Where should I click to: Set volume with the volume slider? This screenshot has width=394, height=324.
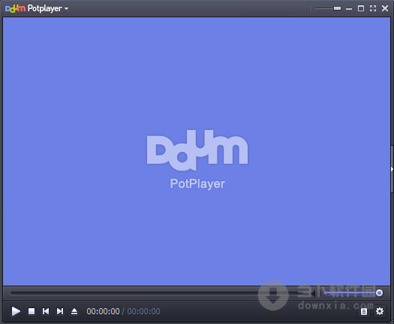353,293
